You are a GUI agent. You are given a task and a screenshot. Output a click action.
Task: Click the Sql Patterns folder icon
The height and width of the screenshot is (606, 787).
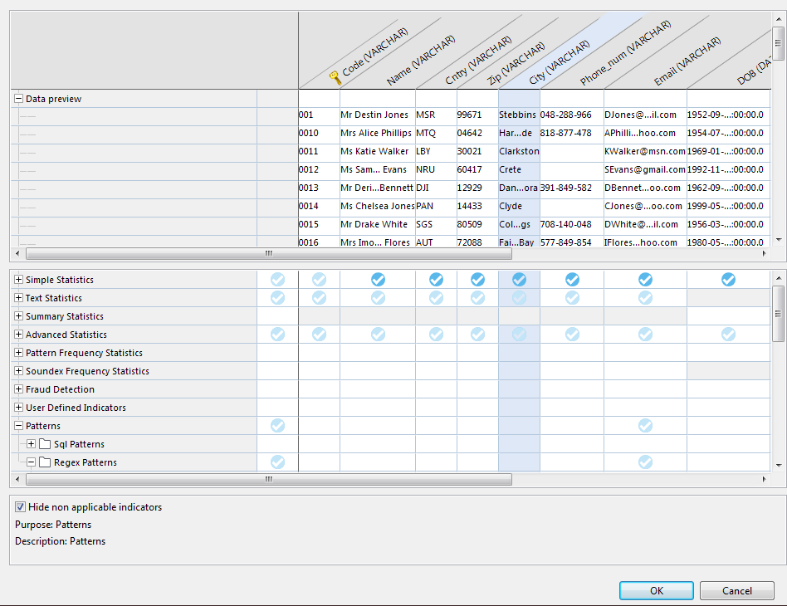point(45,444)
